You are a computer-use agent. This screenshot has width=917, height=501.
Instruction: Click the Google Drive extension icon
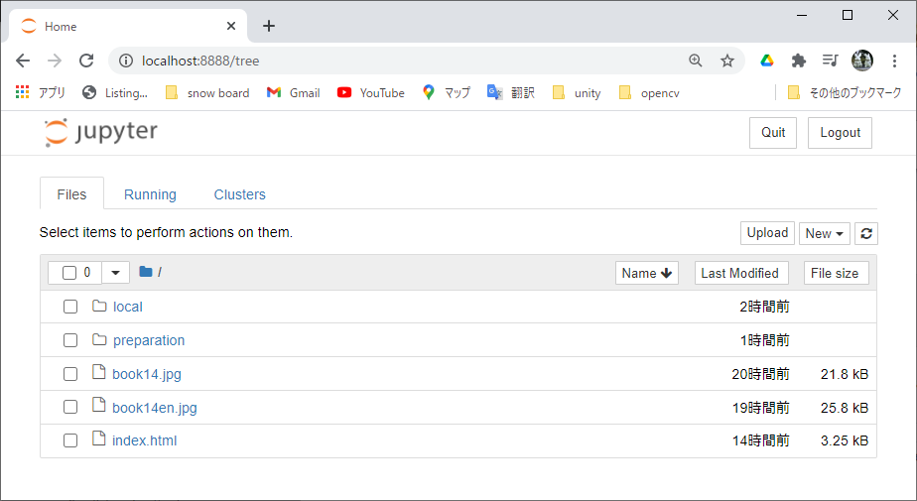(x=767, y=61)
